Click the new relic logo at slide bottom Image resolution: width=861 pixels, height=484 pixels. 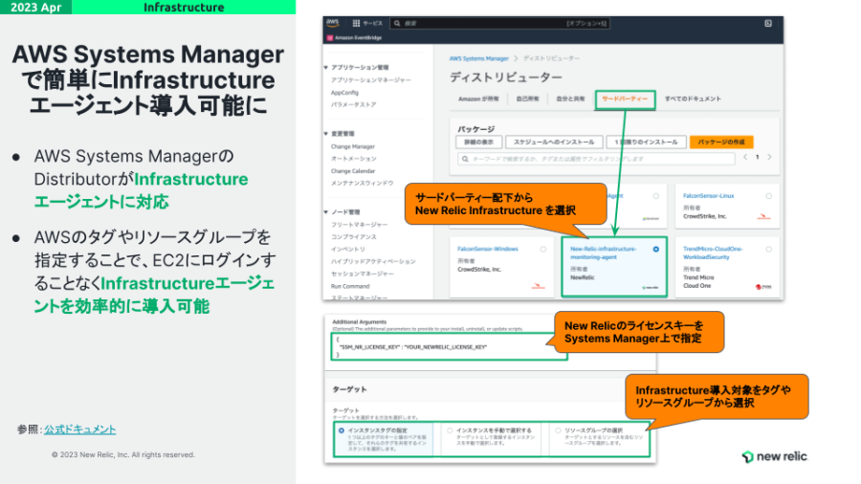click(774, 456)
